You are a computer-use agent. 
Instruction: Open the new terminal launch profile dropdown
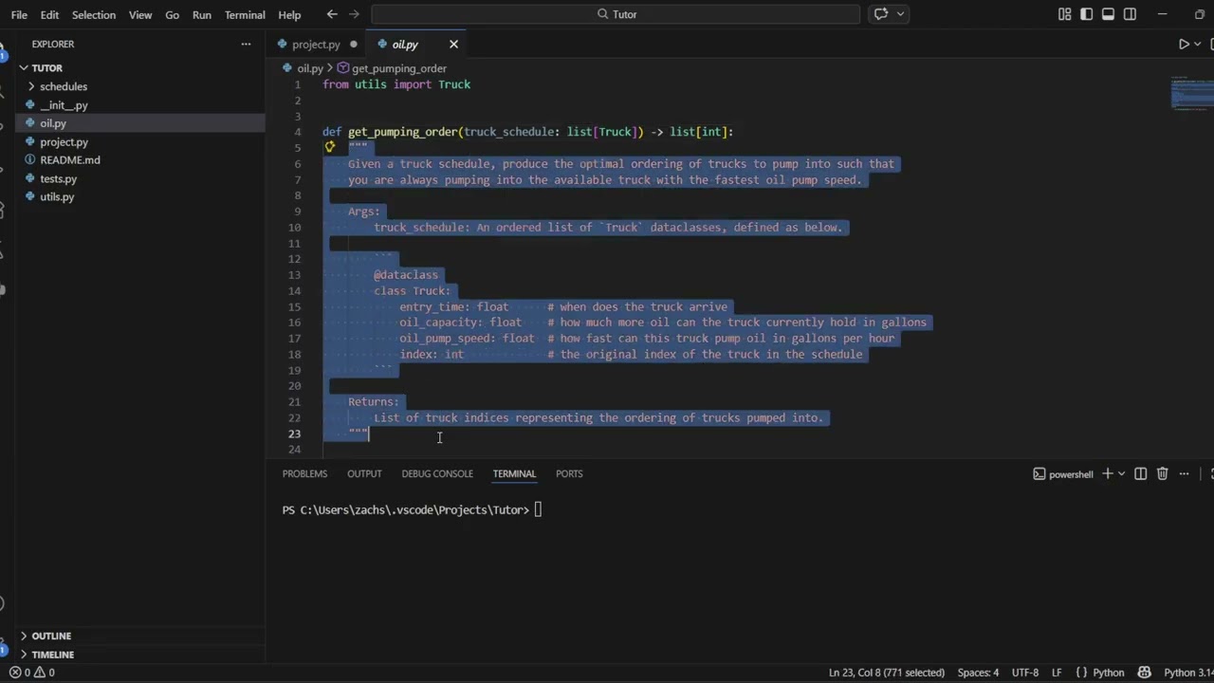(x=1121, y=473)
